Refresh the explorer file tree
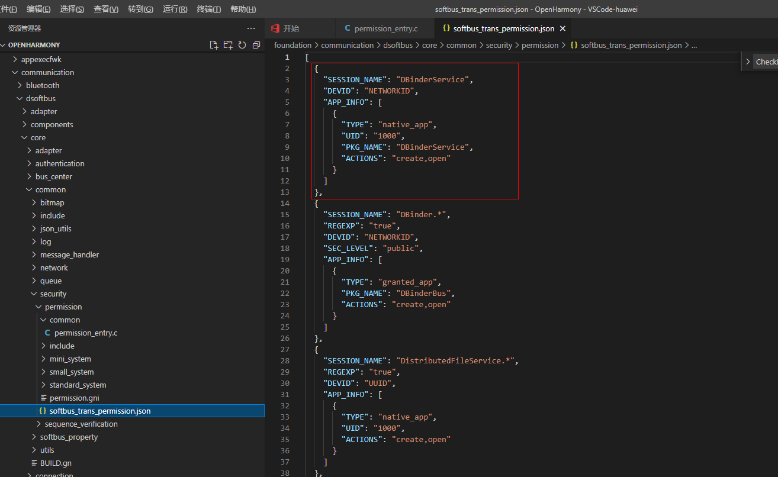The width and height of the screenshot is (778, 477). [242, 45]
